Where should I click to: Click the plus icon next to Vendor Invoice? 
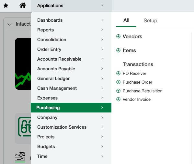click(118, 99)
